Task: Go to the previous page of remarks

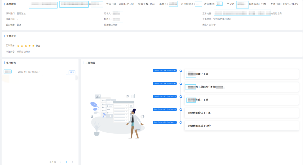Action: click(x=60, y=162)
